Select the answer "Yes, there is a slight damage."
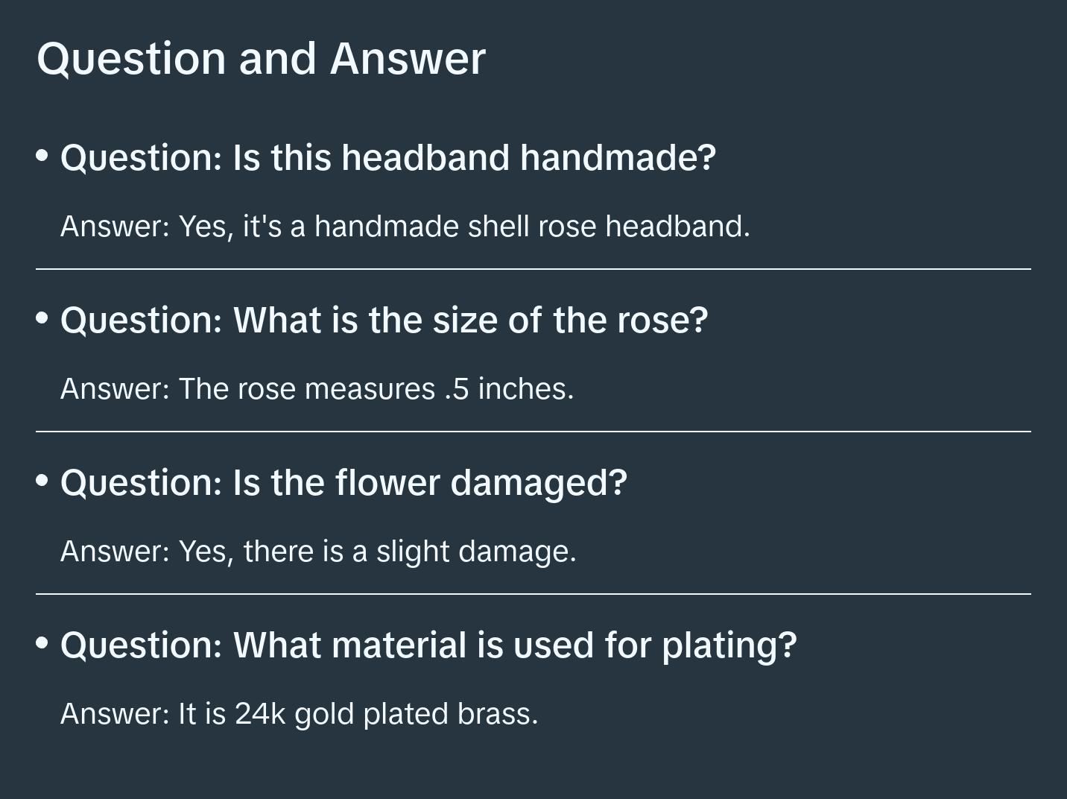The image size is (1067, 799). tap(318, 552)
